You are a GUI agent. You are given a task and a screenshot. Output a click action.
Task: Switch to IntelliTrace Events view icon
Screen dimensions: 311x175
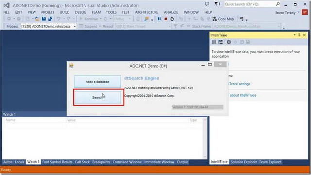[x=214, y=42]
